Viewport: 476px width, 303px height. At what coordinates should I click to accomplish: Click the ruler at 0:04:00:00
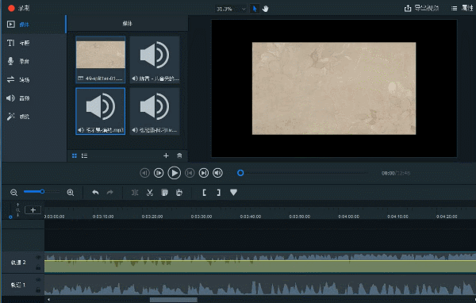point(348,217)
